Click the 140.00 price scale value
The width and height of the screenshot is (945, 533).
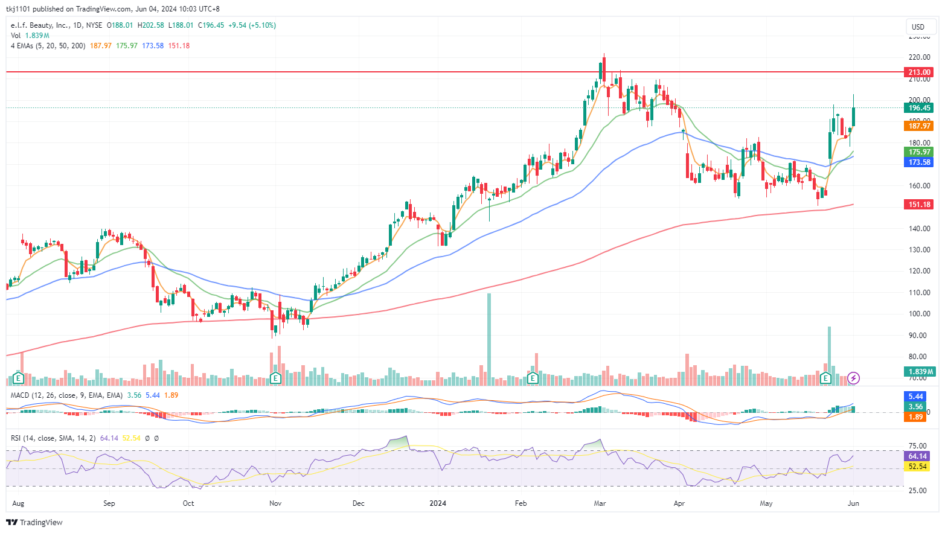[919, 229]
